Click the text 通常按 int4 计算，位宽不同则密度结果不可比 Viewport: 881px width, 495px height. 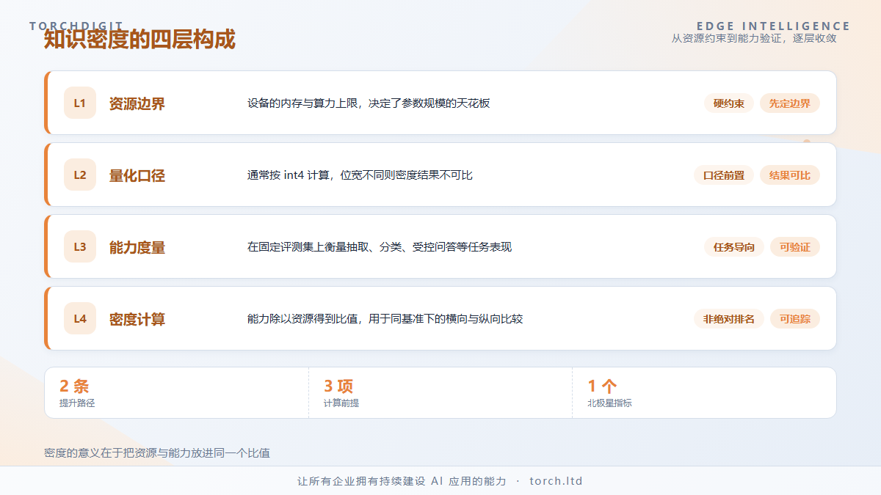click(360, 175)
